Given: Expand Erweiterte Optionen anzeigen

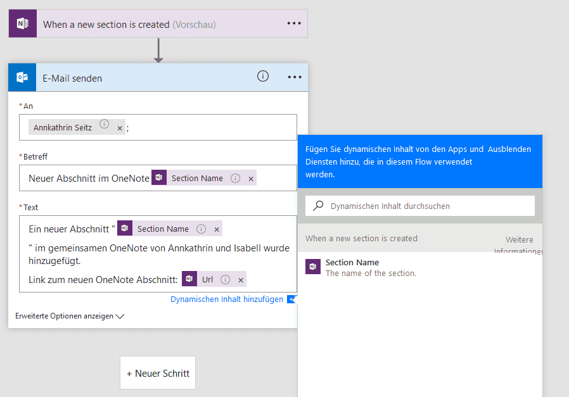Looking at the screenshot, I should 70,316.
